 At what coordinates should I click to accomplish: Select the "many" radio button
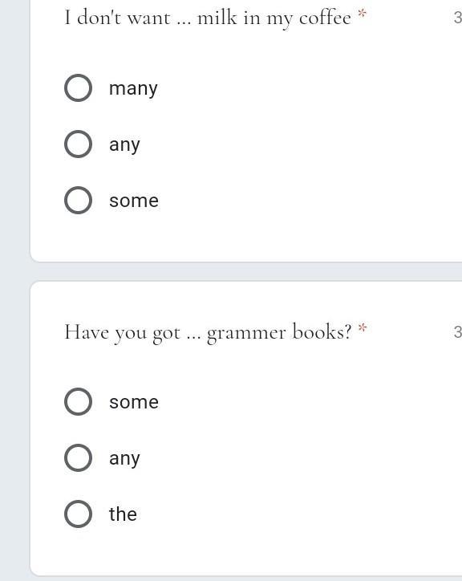(x=78, y=87)
